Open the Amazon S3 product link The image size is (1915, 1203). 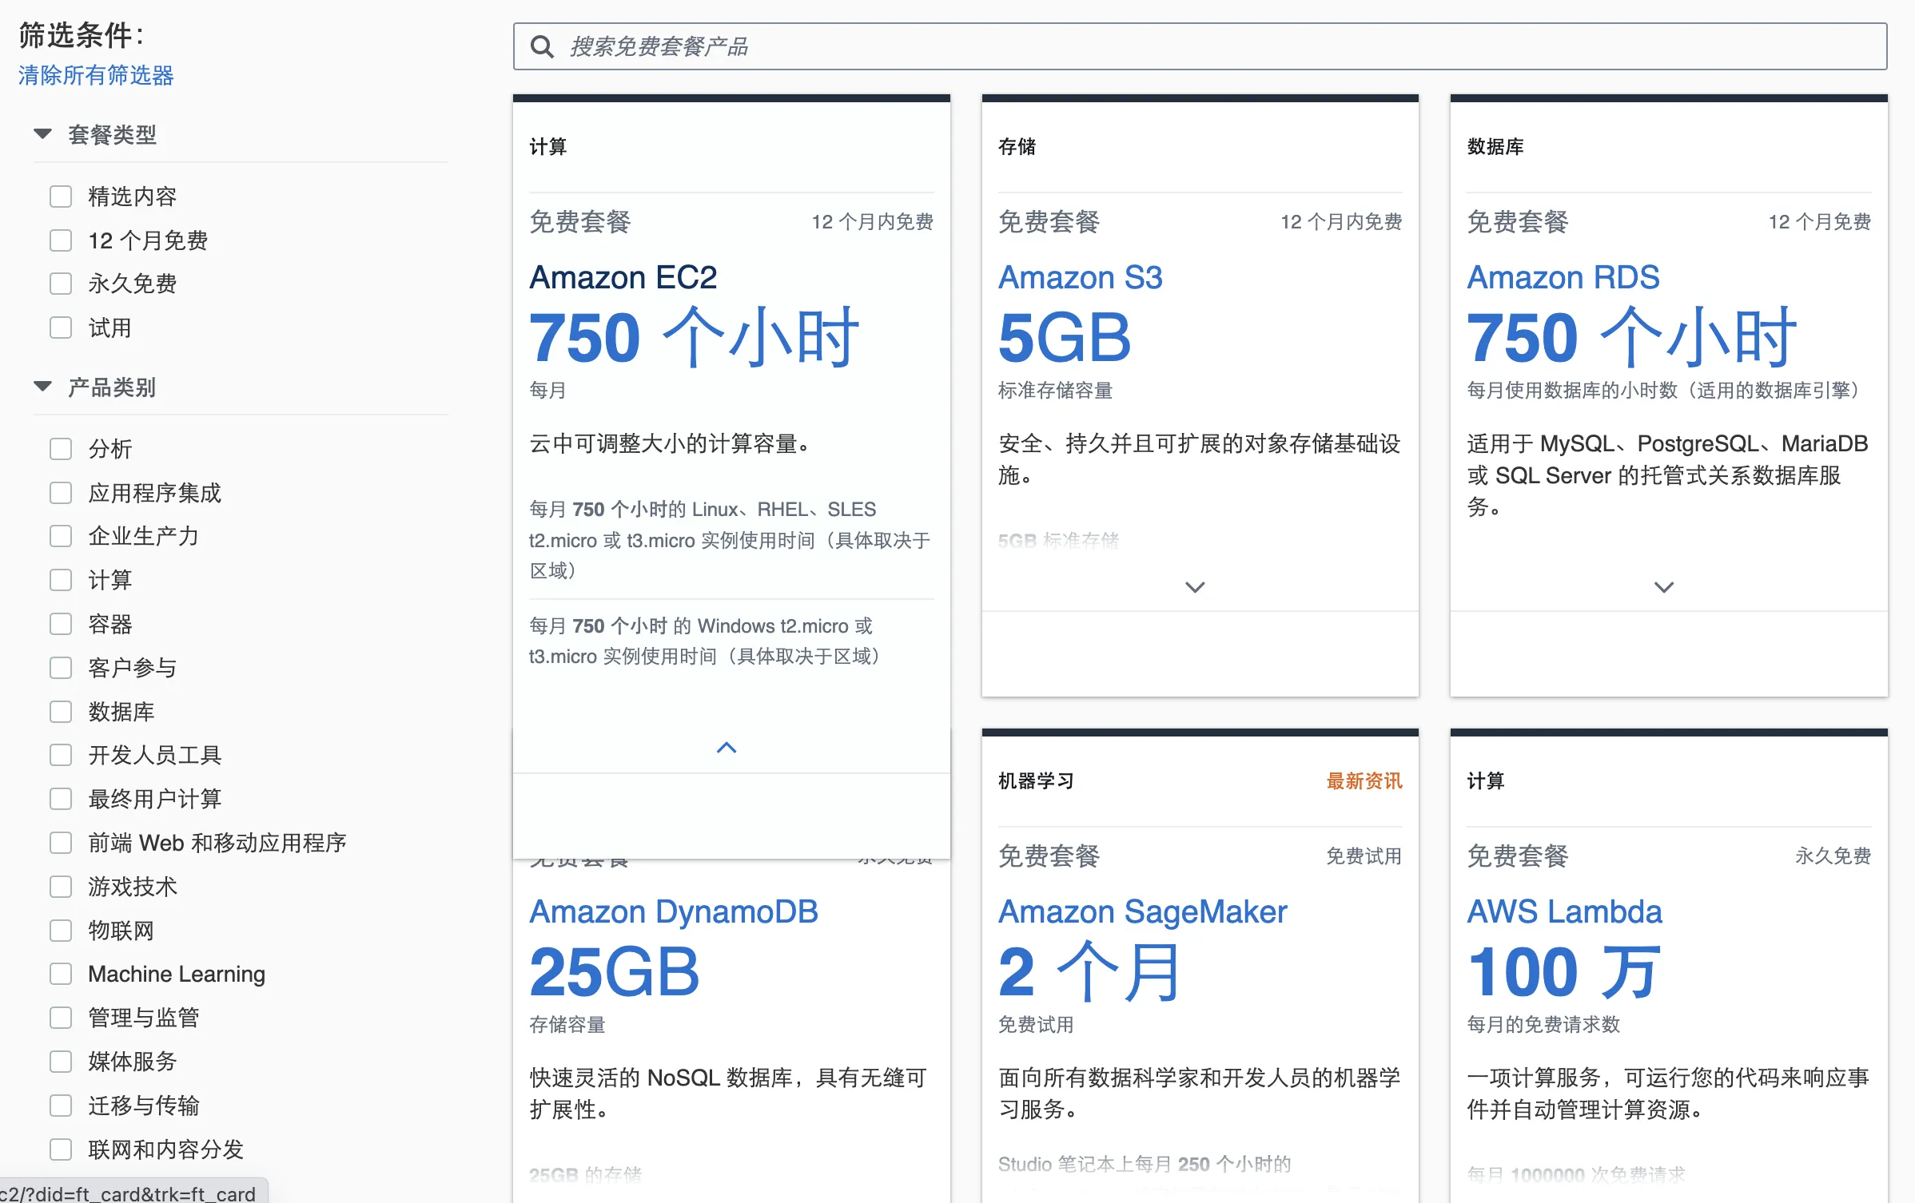(x=1080, y=277)
